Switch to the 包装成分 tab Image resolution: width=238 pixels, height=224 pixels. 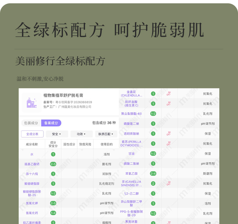point(31,123)
